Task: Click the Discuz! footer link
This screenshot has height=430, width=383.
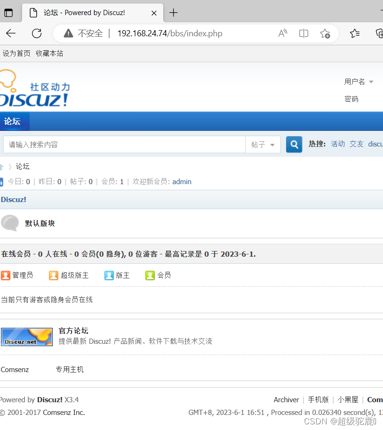Action: [x=50, y=400]
